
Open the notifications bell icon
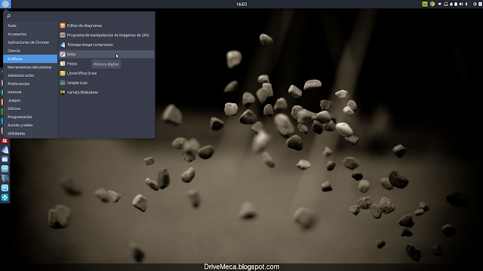451,5
